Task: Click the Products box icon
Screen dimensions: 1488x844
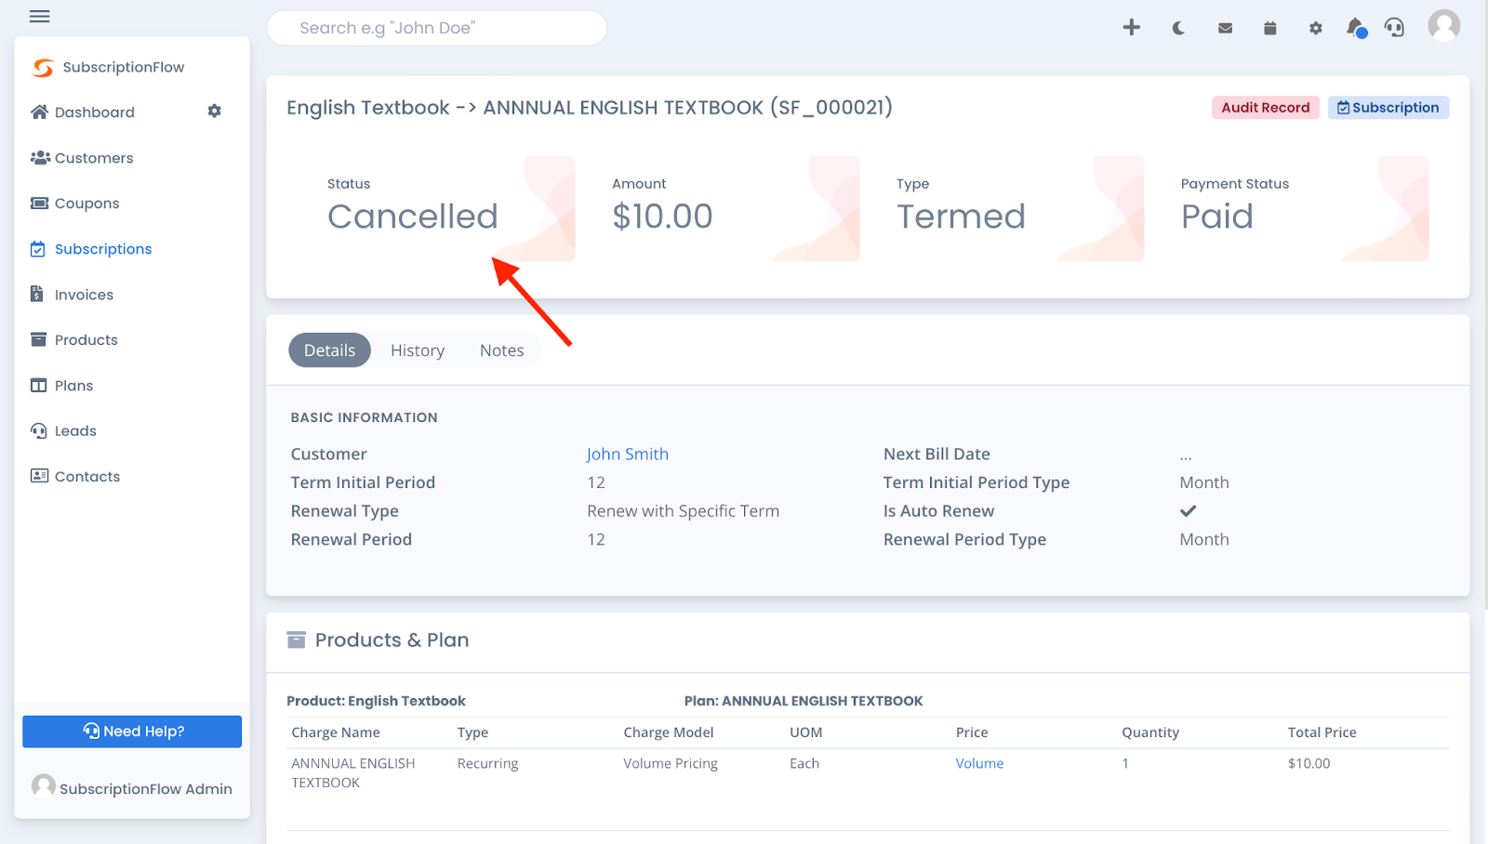Action: (x=38, y=340)
